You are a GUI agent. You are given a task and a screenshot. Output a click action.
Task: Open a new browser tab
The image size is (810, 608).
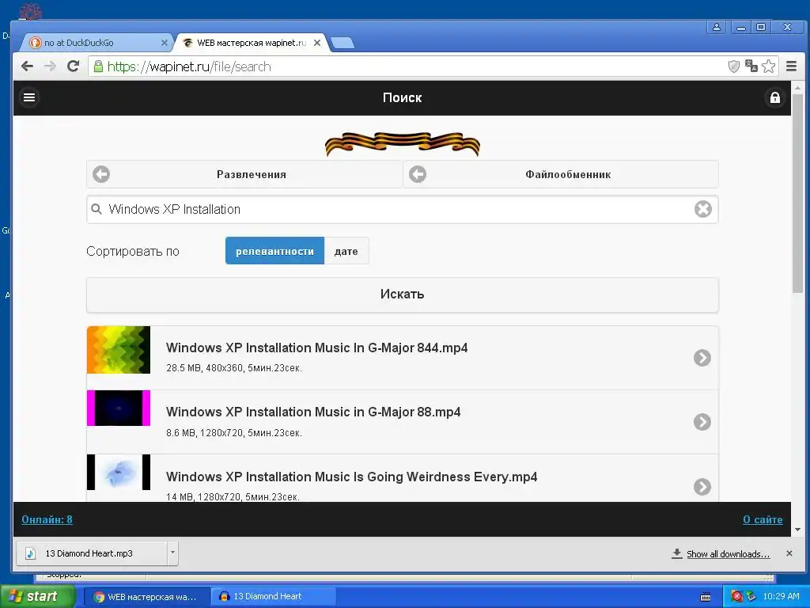[343, 44]
